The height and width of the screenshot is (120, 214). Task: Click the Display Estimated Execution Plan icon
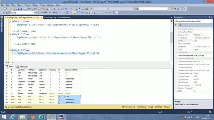[x=67, y=13]
